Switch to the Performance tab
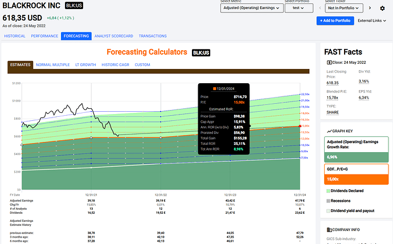 tap(44, 36)
